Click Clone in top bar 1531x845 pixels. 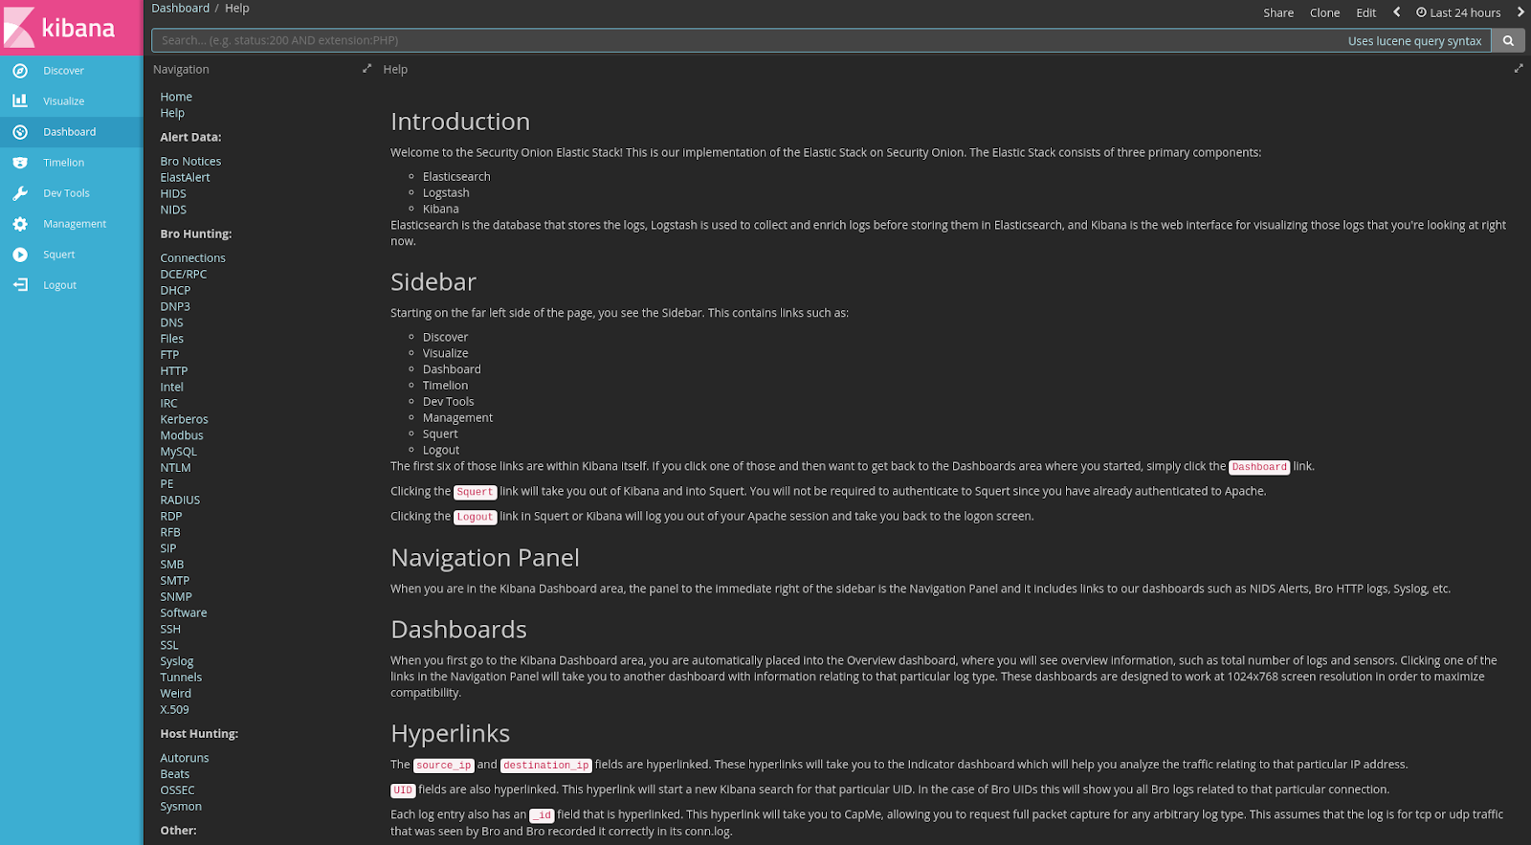coord(1324,12)
